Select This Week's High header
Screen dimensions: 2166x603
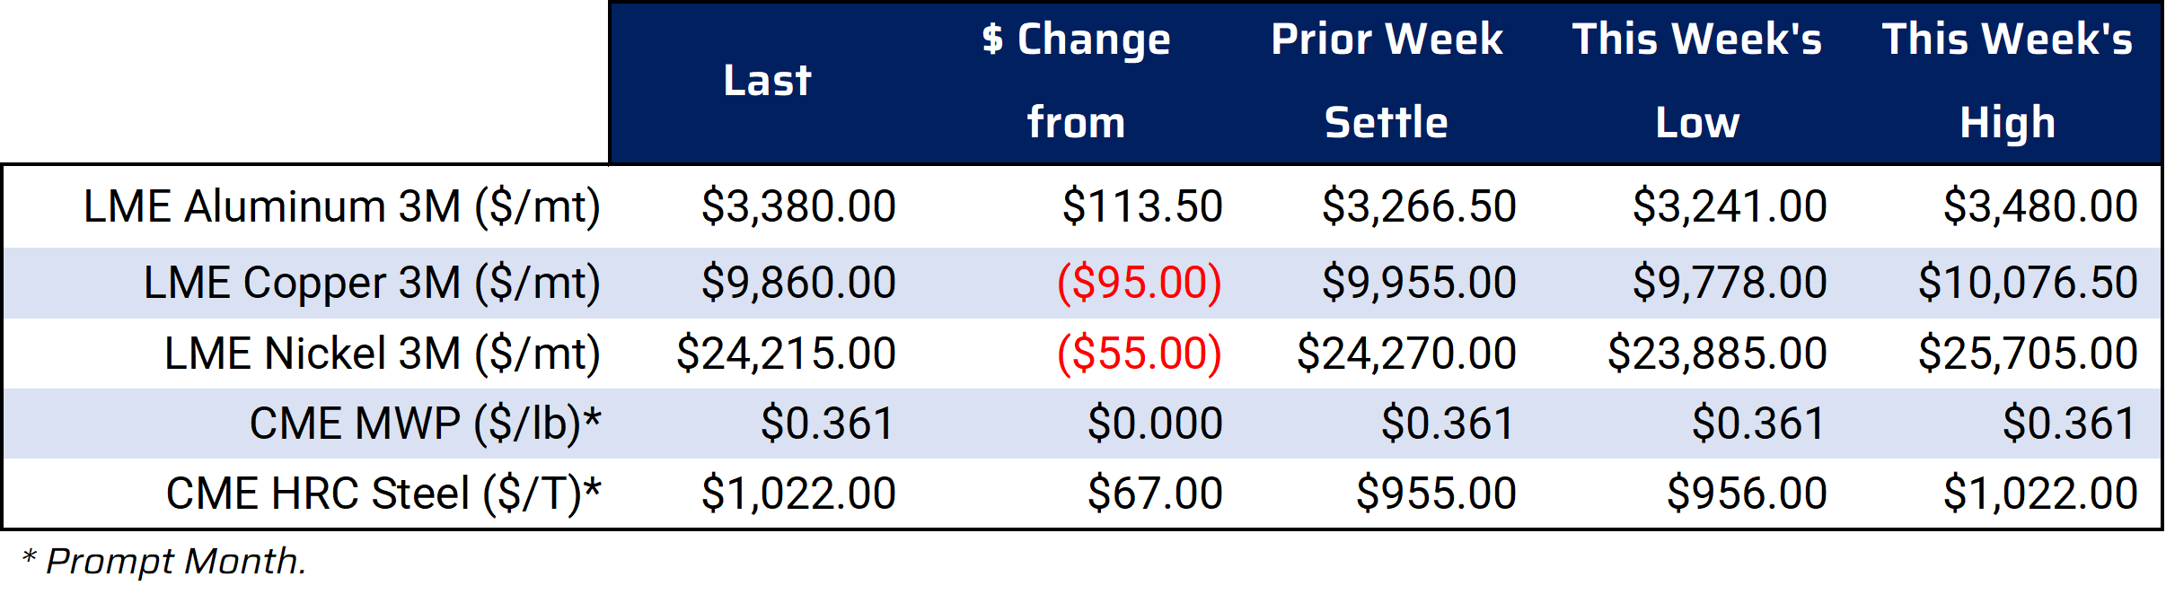pos(2008,81)
